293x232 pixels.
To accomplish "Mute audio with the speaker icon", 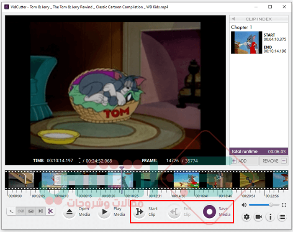I will [244, 205].
